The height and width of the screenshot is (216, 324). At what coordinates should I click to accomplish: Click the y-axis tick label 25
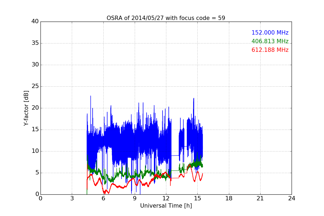35,86
